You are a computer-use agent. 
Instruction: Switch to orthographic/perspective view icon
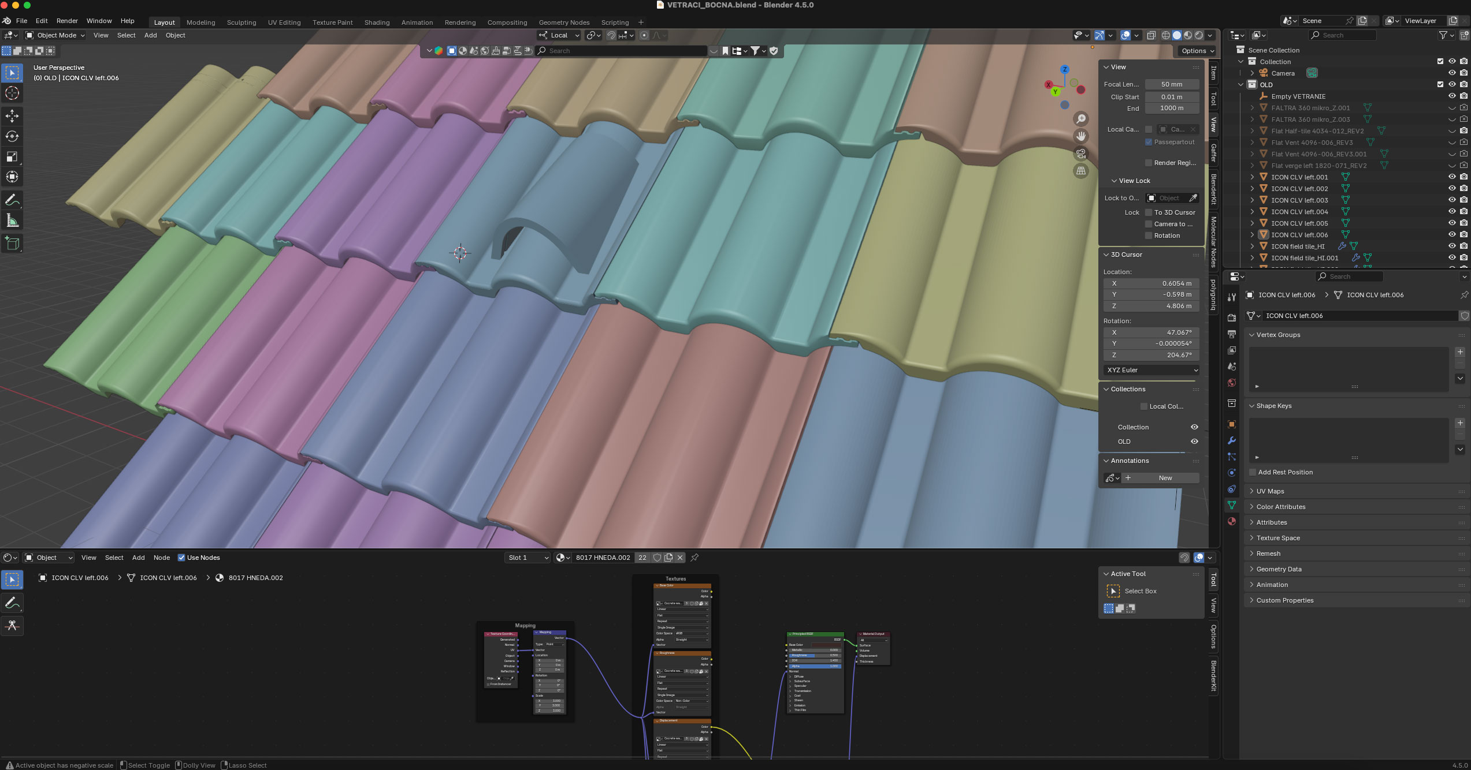click(x=1080, y=171)
